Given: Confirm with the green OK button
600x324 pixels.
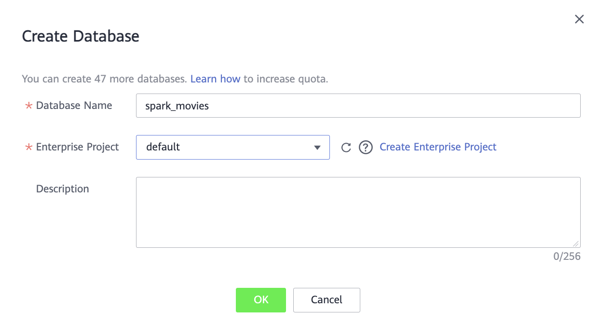Looking at the screenshot, I should tap(260, 300).
